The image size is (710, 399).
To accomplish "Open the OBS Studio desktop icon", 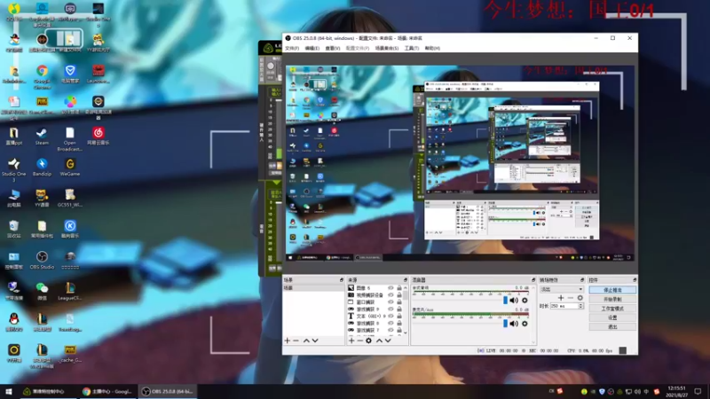I will point(42,260).
